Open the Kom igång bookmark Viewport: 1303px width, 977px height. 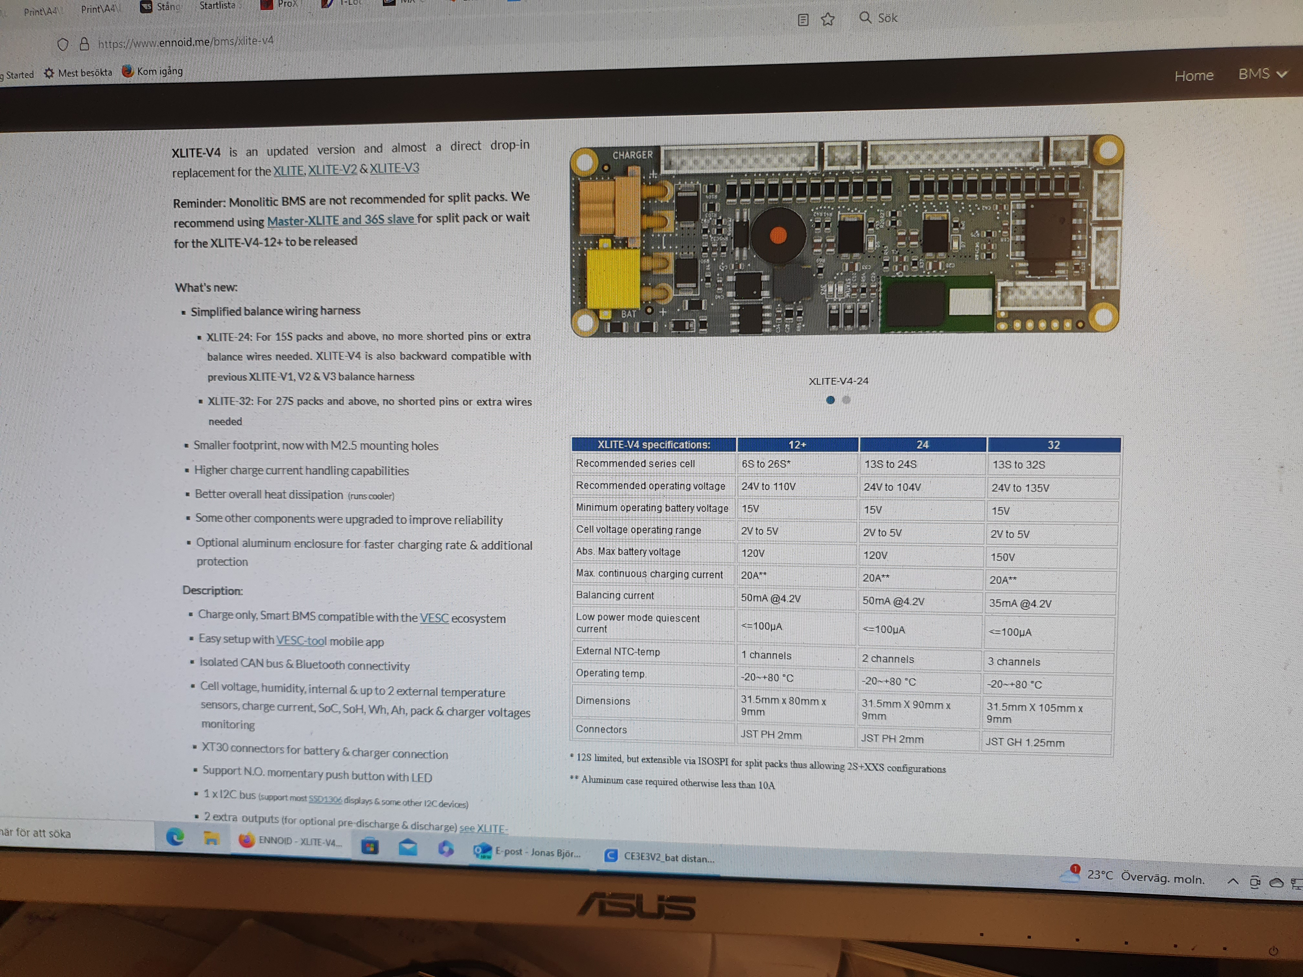(x=153, y=71)
